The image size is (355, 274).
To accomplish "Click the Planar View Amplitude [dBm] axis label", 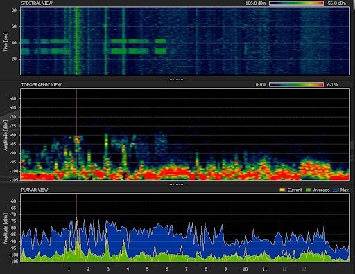I will click(6, 228).
